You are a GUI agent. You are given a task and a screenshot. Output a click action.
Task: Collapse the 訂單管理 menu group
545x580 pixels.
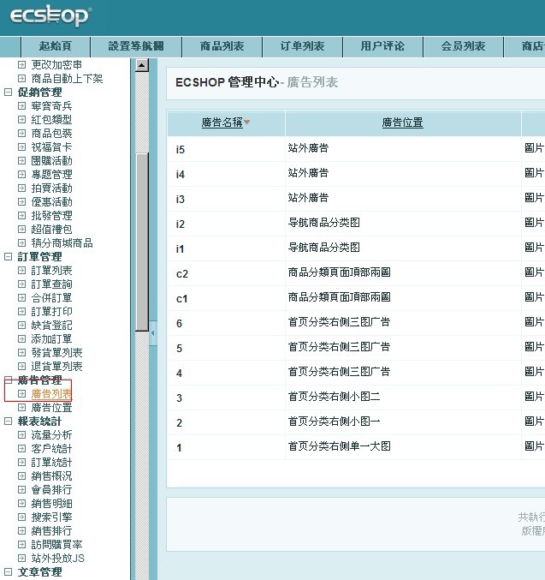coord(9,257)
